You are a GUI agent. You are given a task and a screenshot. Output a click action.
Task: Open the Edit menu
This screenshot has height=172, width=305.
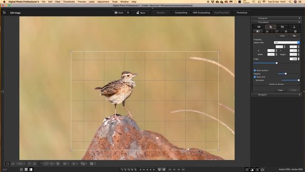tap(50, 1)
